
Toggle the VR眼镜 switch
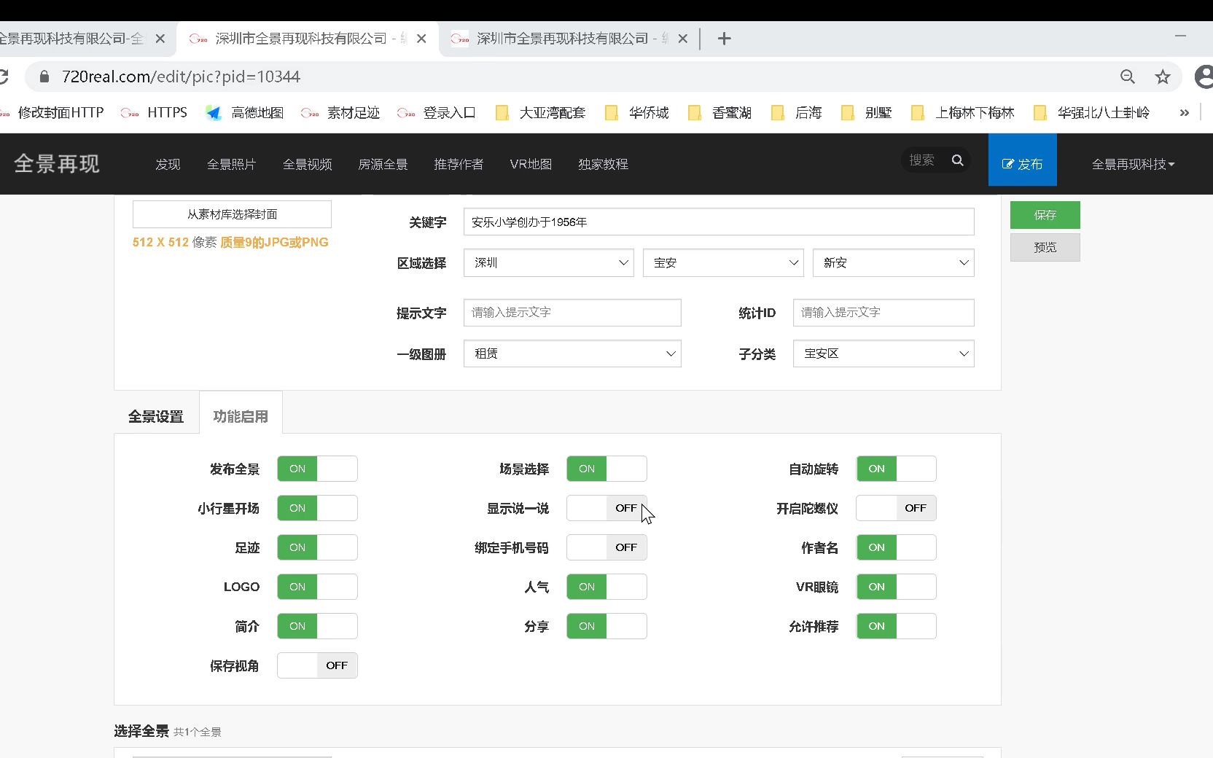(896, 587)
